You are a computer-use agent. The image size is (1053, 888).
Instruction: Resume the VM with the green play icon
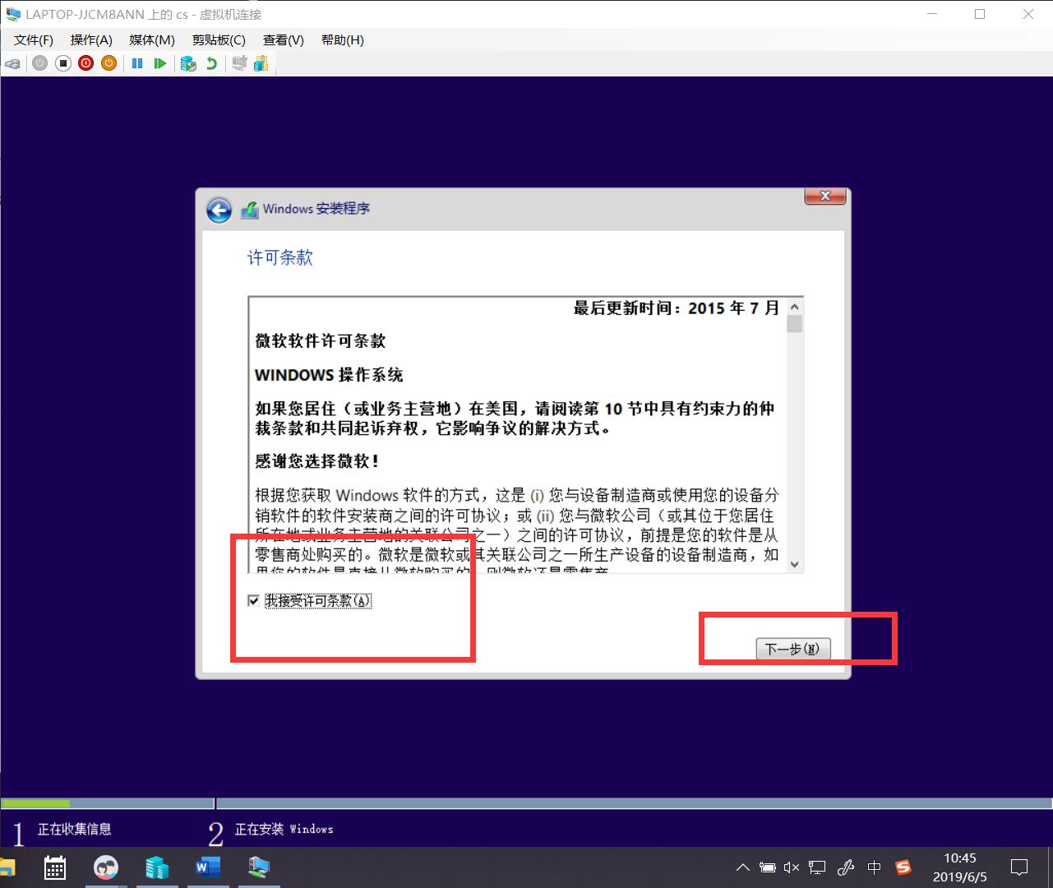click(160, 63)
